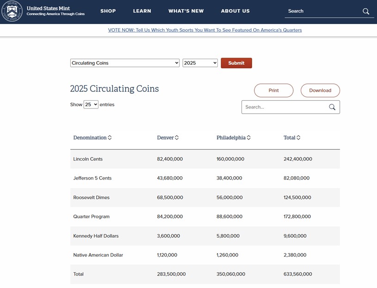The height and width of the screenshot is (288, 377).
Task: Click Philadelphia value 38,400,000
Action: click(229, 178)
